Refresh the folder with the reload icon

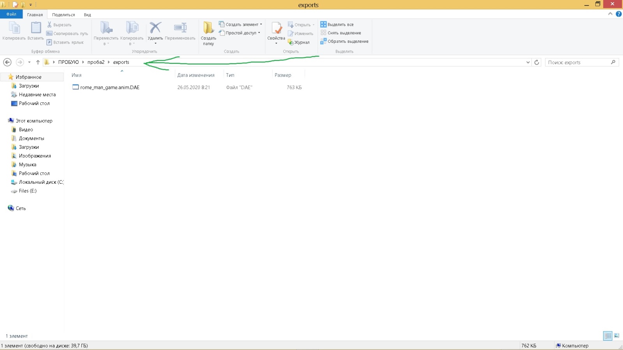pyautogui.click(x=537, y=62)
